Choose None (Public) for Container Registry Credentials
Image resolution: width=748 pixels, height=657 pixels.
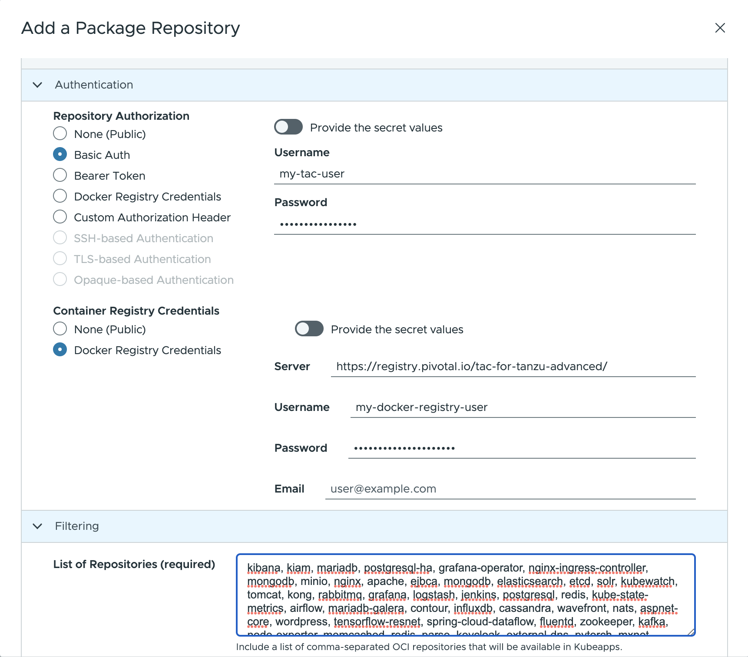(x=60, y=329)
